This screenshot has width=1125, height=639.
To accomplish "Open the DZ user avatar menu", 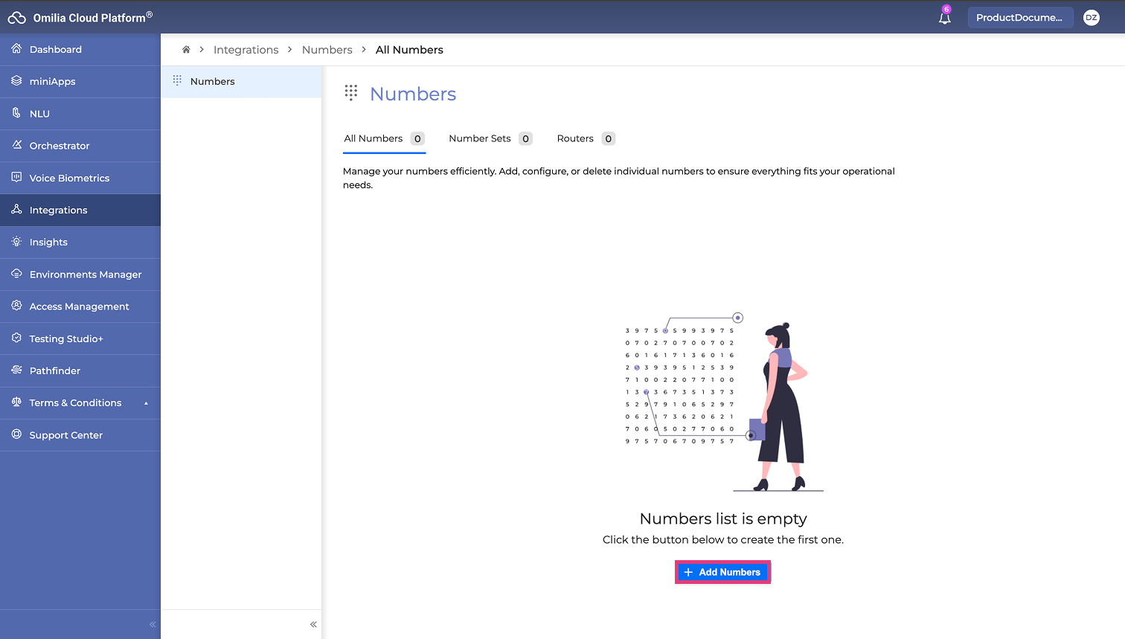I will (1091, 18).
